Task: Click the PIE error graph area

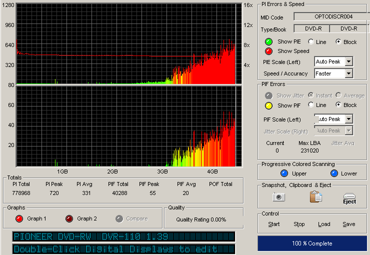Action: coord(129,43)
